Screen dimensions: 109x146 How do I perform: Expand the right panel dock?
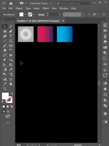tap(107, 19)
